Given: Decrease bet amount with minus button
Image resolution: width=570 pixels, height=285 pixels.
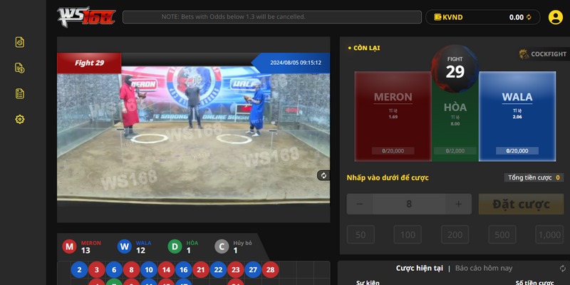Looking at the screenshot, I should (360, 204).
